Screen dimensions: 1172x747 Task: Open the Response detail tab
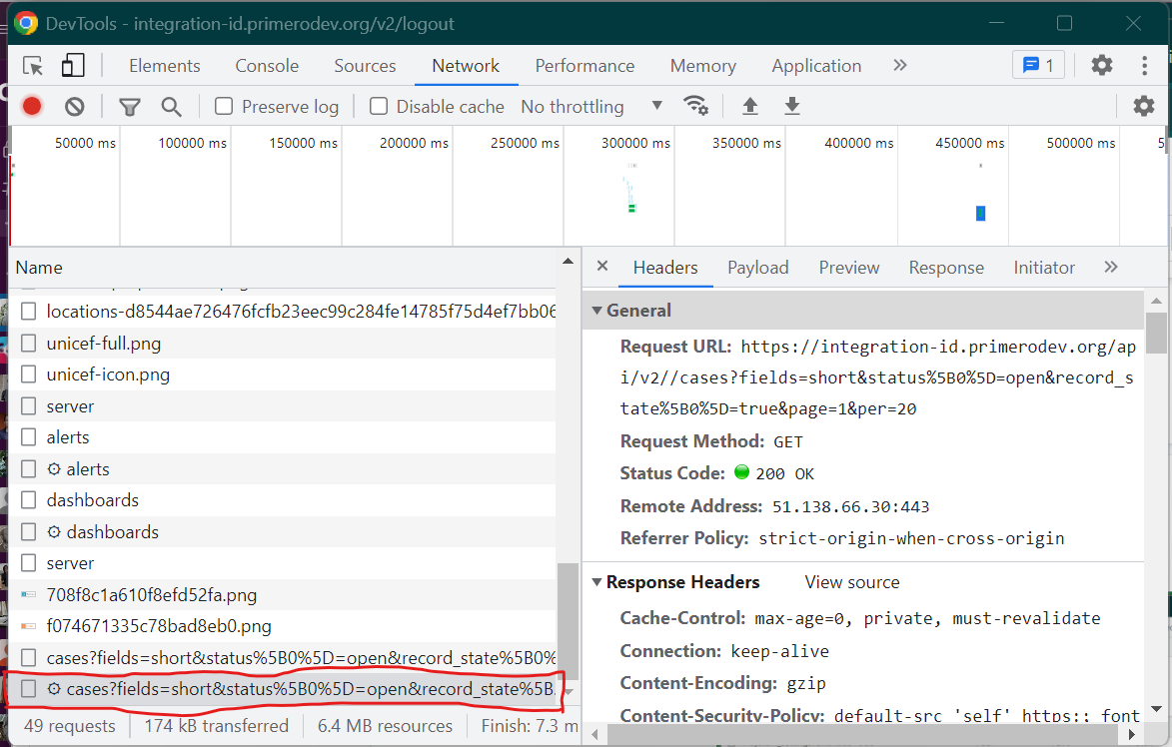tap(946, 268)
